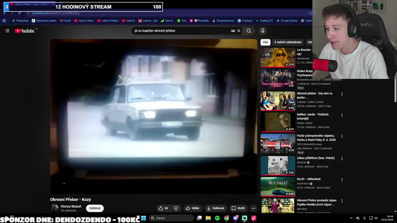397x223 pixels.
Task: Open options for Dej sem tu pasku video
Action: click(x=342, y=94)
